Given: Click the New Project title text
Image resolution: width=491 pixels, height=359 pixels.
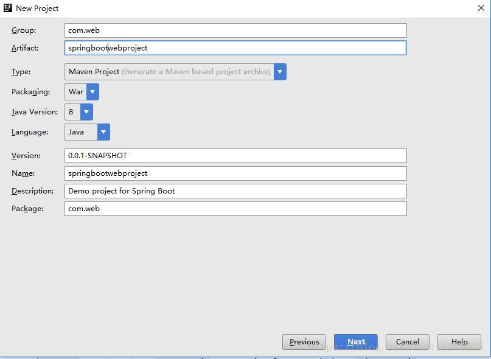Looking at the screenshot, I should pyautogui.click(x=37, y=9).
